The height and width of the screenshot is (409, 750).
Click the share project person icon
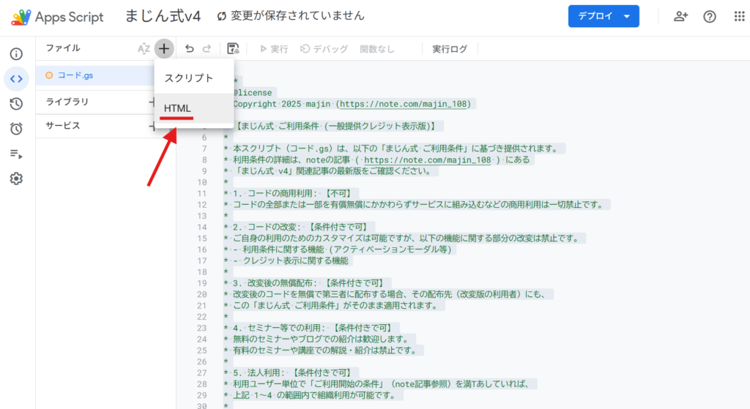[680, 16]
